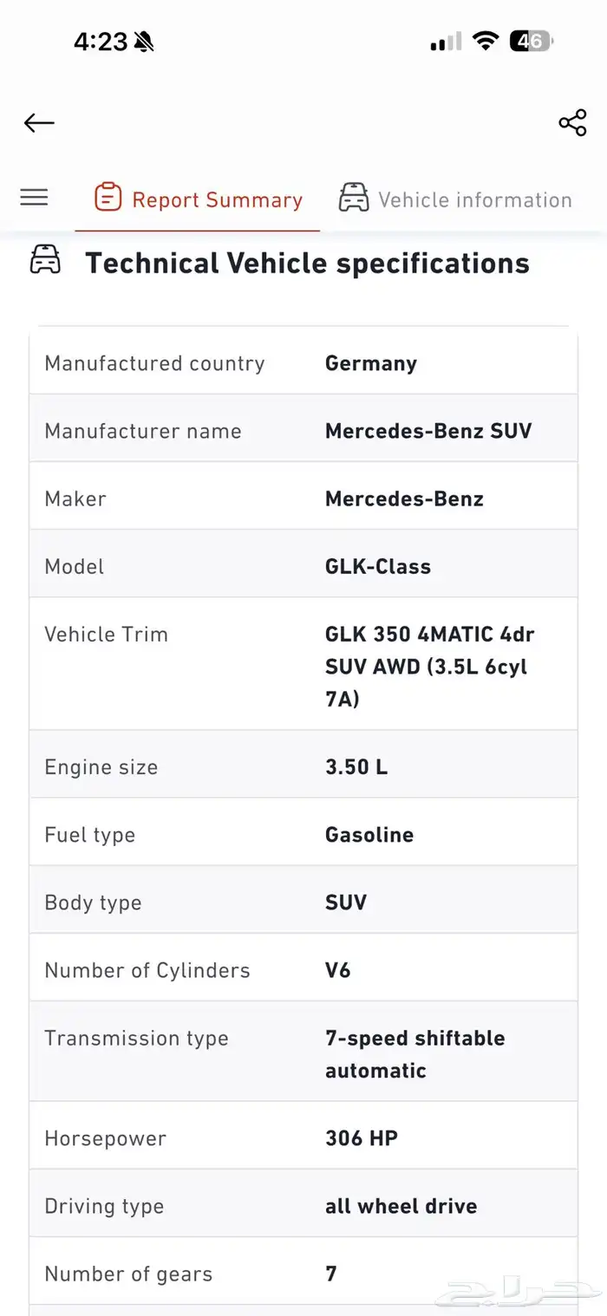
Task: Tap the Wi-Fi status icon
Action: click(486, 41)
